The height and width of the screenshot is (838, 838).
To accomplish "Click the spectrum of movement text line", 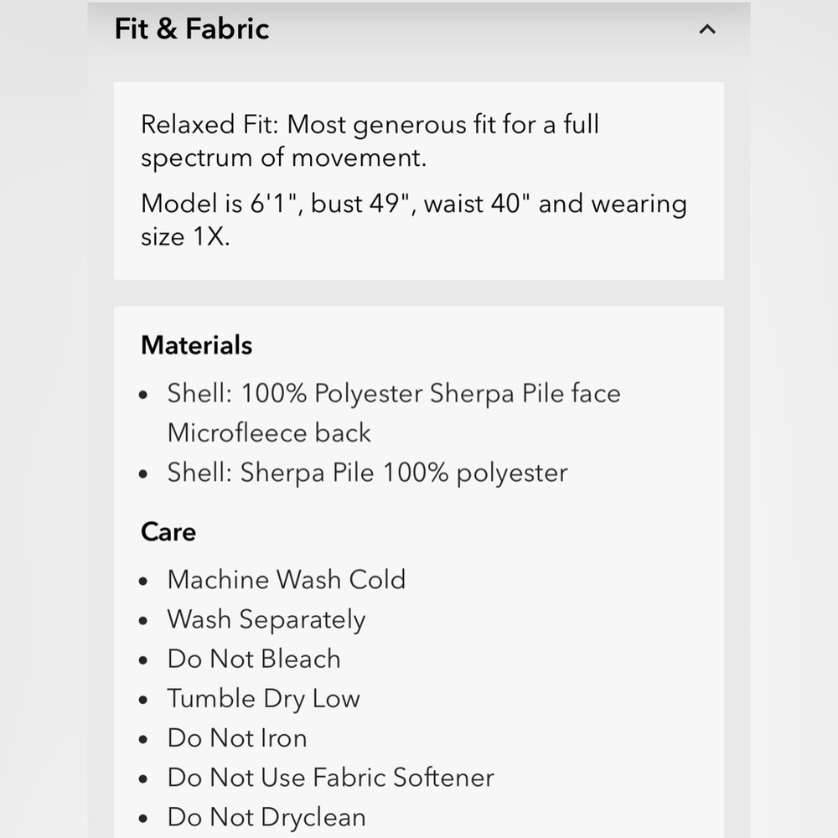I will 283,158.
